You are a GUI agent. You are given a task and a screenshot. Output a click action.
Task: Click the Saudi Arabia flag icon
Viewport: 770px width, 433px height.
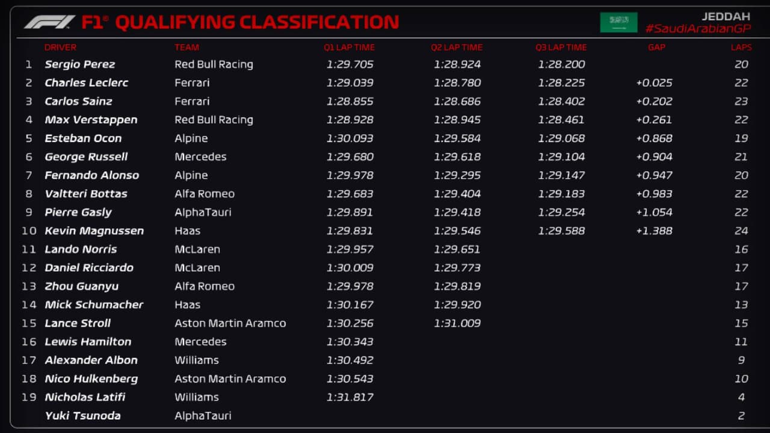pyautogui.click(x=618, y=22)
